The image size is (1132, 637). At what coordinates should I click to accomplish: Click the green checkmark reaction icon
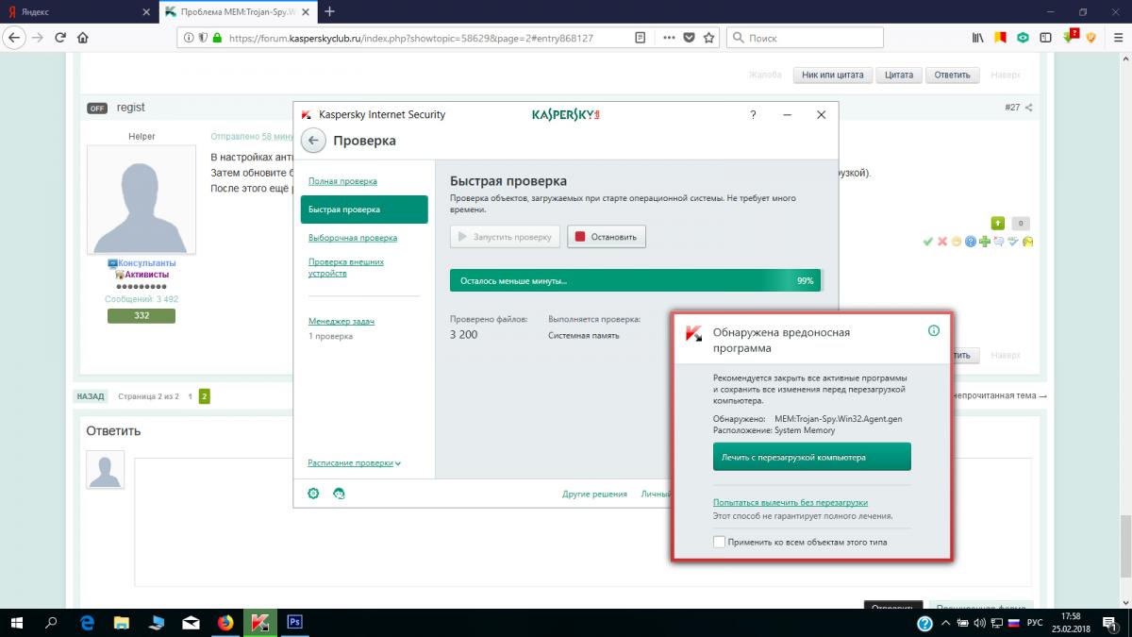[928, 242]
